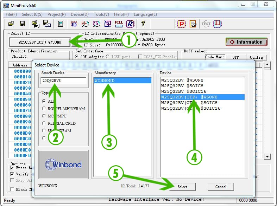Select the MCU/MPU type radio button
Screen dimensions: 277x206
[x=44, y=116]
